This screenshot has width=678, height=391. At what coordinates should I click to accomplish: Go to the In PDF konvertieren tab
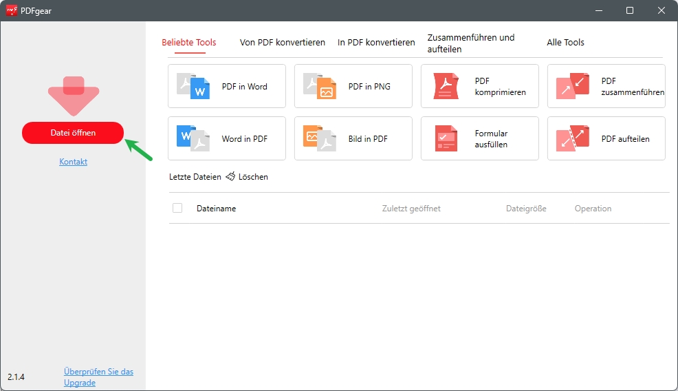(x=376, y=43)
